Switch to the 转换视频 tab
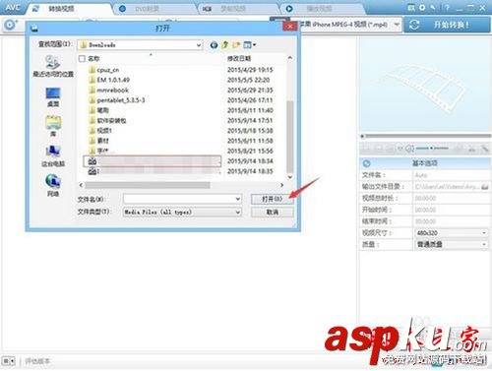This screenshot has height=371, width=492. 69,9
